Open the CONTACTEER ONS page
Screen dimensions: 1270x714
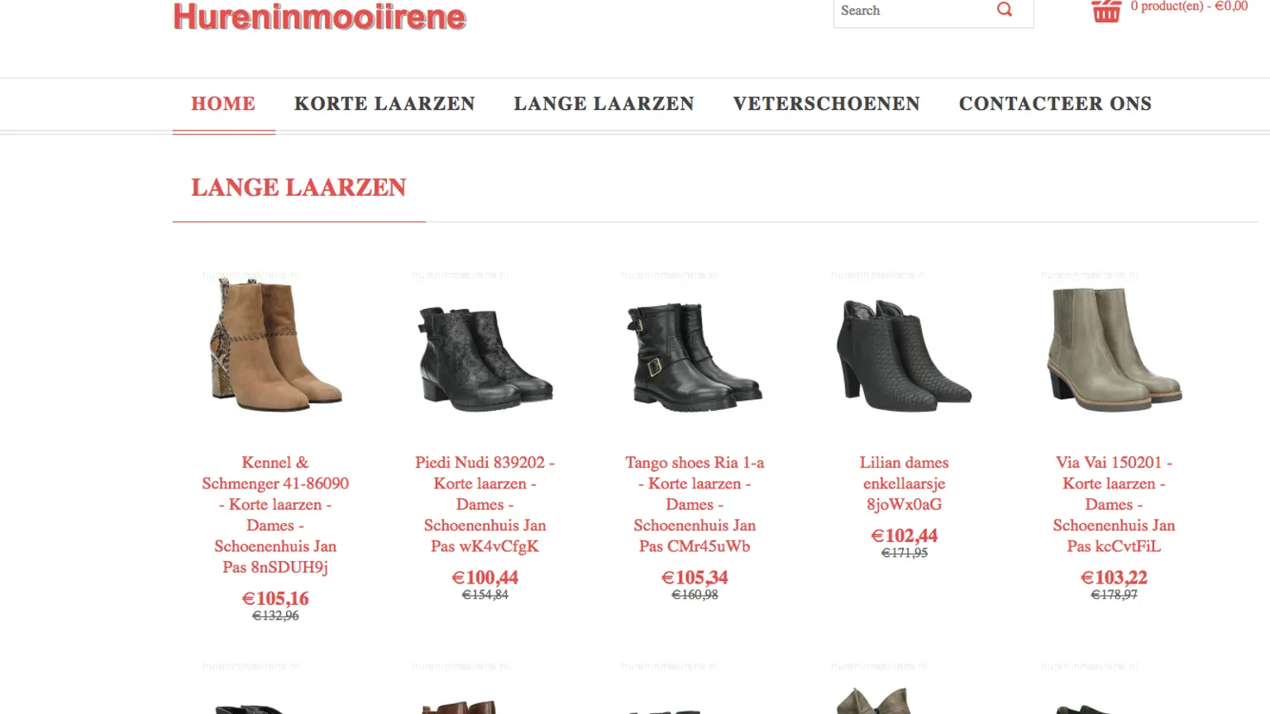point(1055,104)
